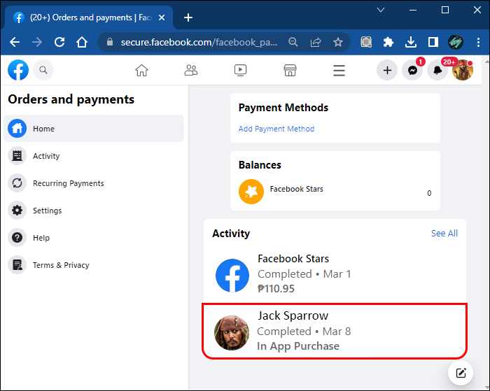This screenshot has height=391, width=490.
Task: Open the Marketplace icon
Action: (x=290, y=70)
